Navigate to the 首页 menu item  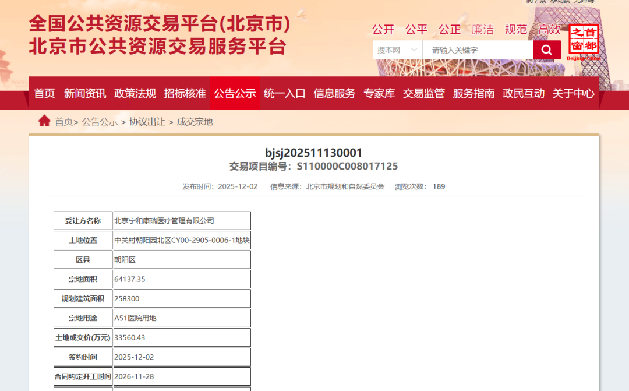pyautogui.click(x=44, y=93)
